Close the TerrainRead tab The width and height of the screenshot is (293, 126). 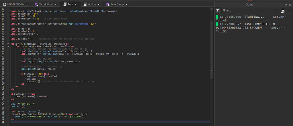click(56, 5)
